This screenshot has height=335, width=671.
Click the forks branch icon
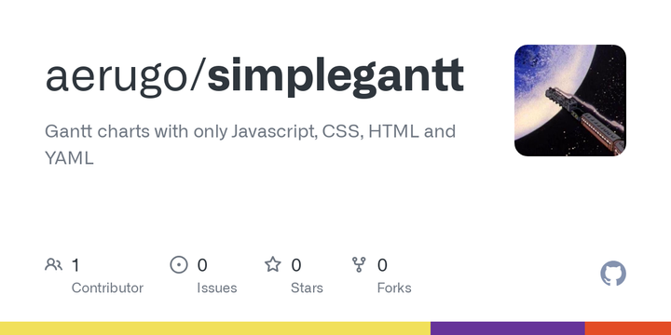click(x=359, y=264)
